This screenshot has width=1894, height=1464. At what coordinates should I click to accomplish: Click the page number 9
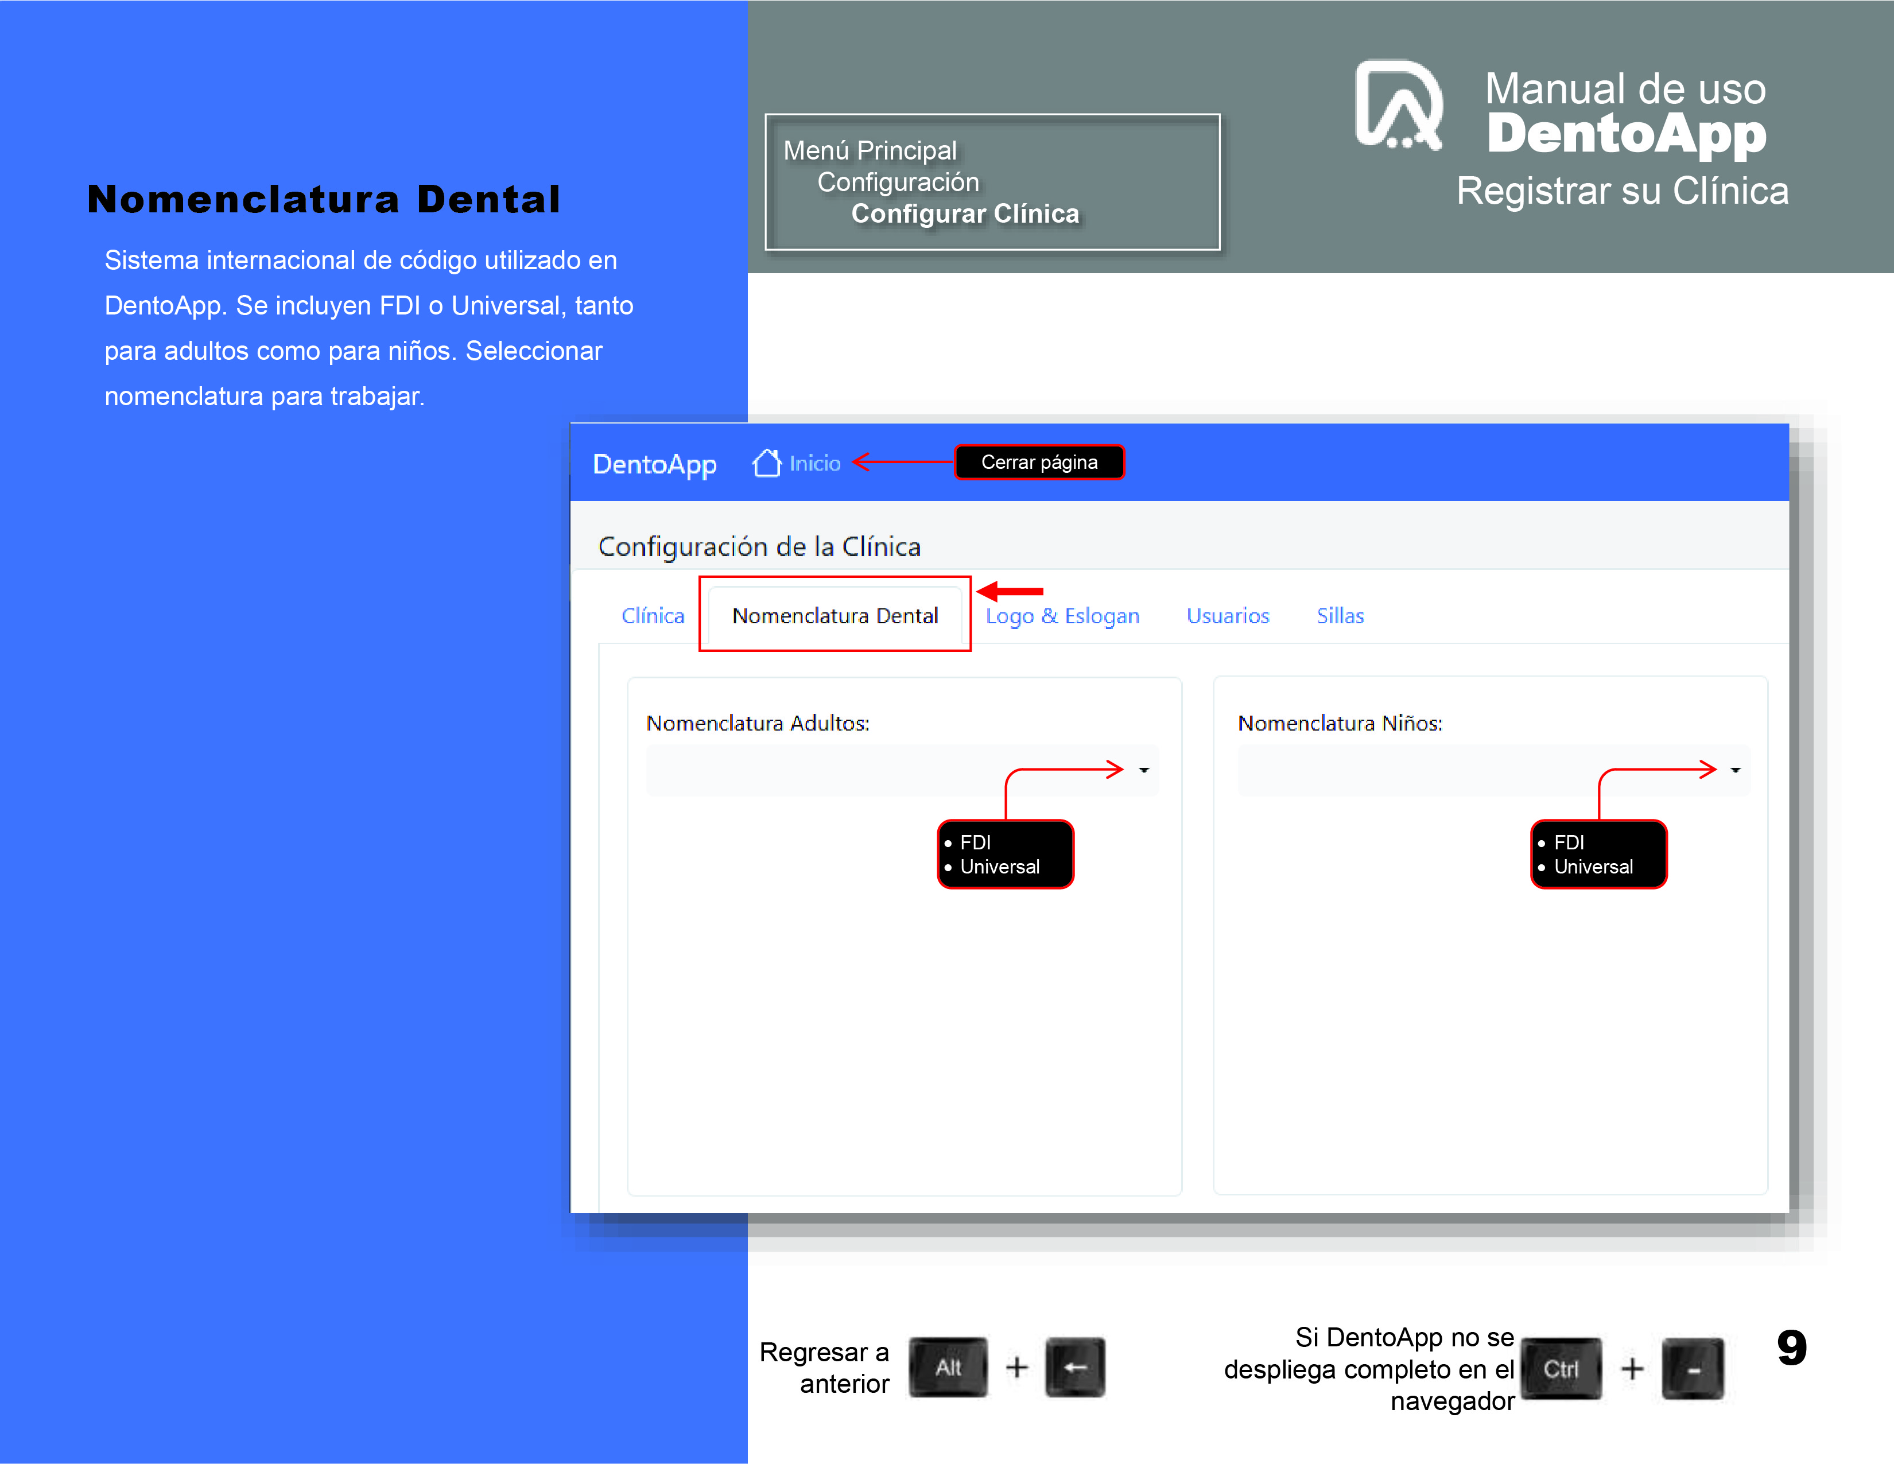coord(1792,1347)
